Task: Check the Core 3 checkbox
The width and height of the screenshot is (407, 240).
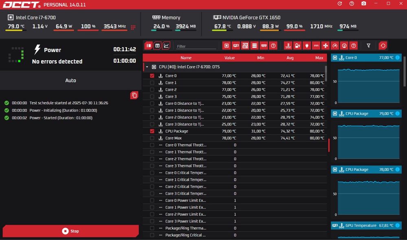Action: pos(152,96)
